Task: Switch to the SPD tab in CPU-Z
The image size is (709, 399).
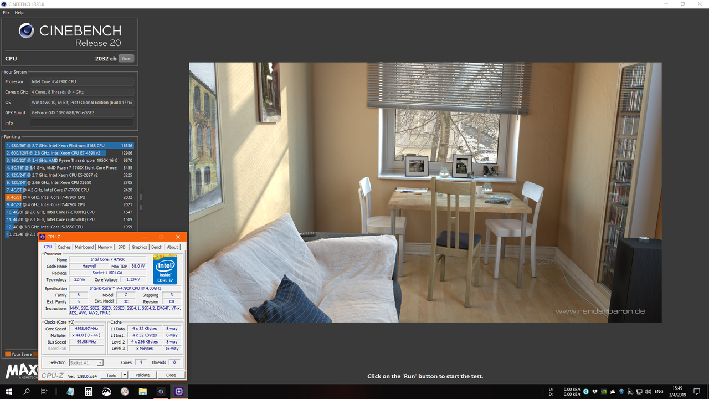Action: (x=122, y=247)
